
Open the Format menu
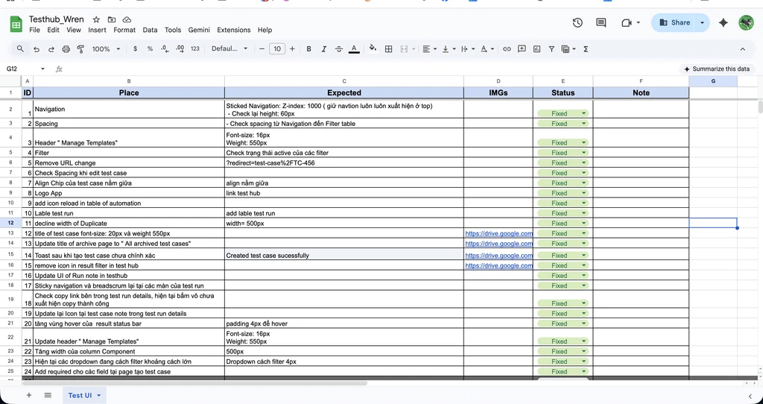[x=124, y=30]
